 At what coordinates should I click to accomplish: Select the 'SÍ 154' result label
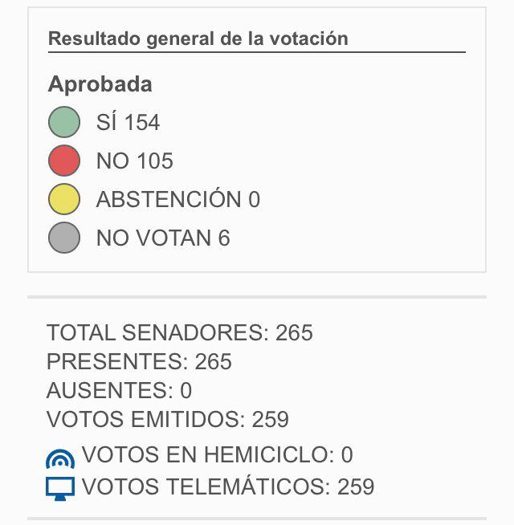[x=128, y=123]
